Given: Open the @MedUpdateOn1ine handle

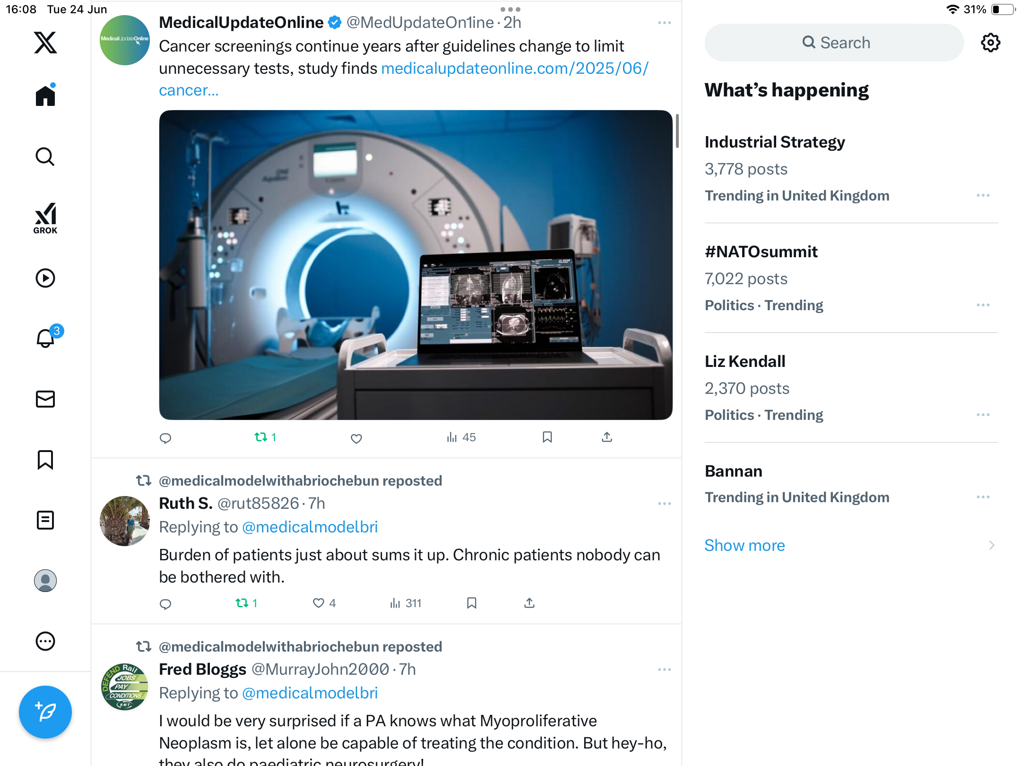Looking at the screenshot, I should (420, 22).
